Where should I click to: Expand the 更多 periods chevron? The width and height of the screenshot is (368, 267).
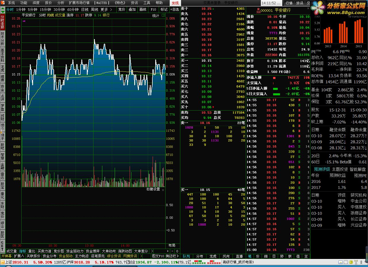click(111, 9)
